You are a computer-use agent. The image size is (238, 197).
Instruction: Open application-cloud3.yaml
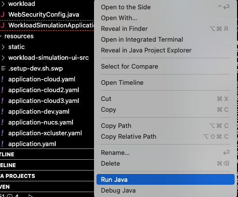(44, 101)
